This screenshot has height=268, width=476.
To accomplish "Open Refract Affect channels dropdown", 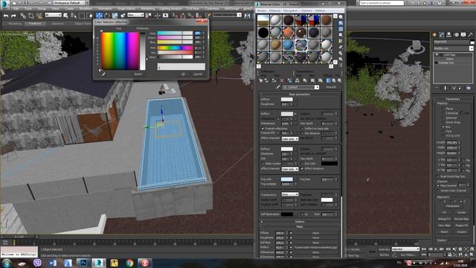I will pos(290,169).
